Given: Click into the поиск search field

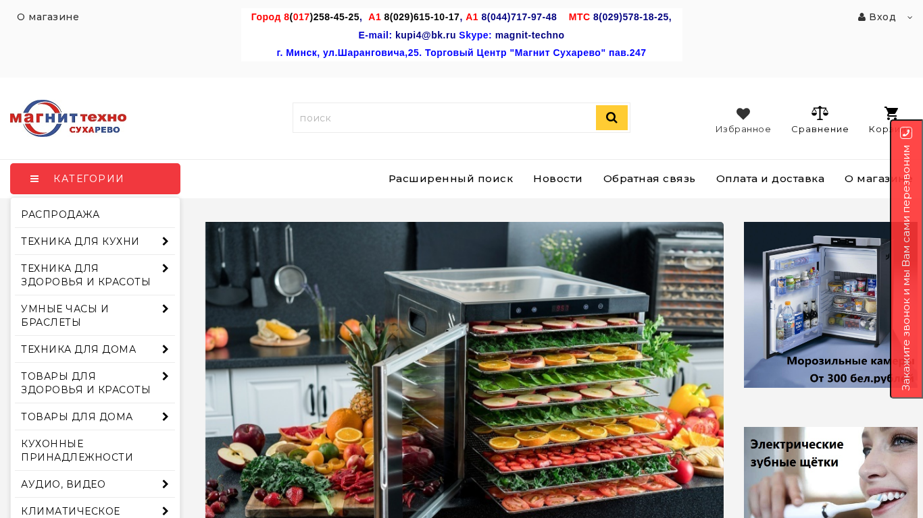Looking at the screenshot, I should pyautogui.click(x=444, y=118).
